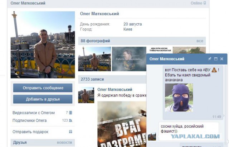Image resolution: width=229 pixels, height=147 pixels.
Task: Click chat header name Олег Матковський
Action: [167, 59]
